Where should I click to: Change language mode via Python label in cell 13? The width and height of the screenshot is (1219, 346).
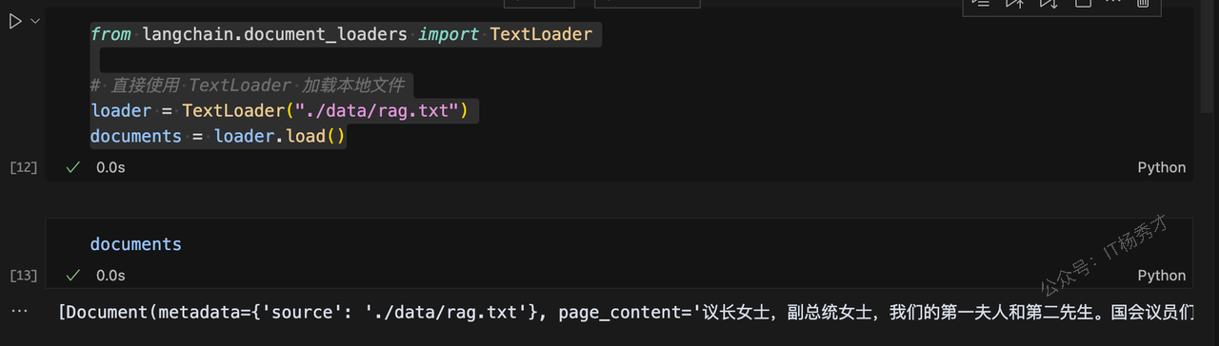(x=1162, y=275)
